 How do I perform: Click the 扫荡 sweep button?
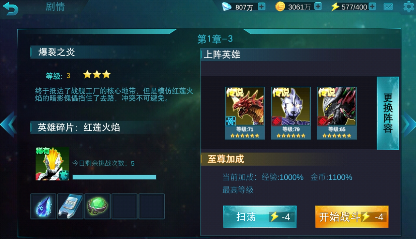[x=260, y=217]
